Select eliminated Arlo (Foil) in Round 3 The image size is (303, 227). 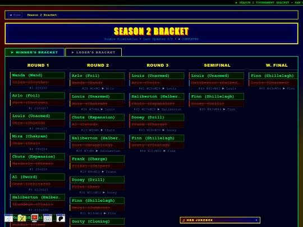157,83
